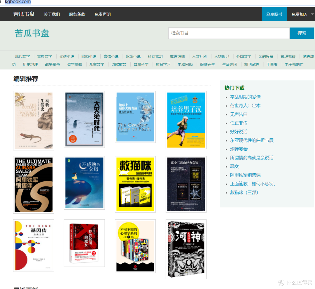Open 救猫咪（三部） in 热门下载
The width and height of the screenshot is (315, 289).
pyautogui.click(x=244, y=192)
